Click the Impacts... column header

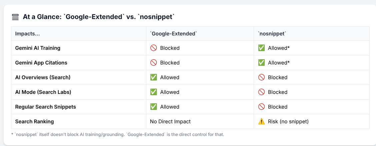tap(27, 34)
